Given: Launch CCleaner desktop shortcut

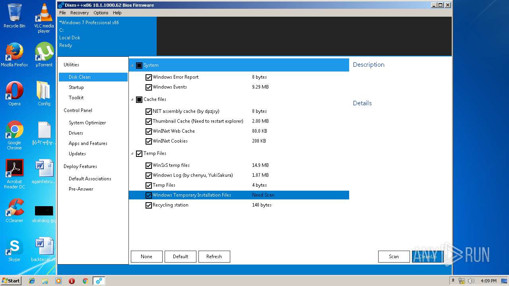Looking at the screenshot, I should (x=14, y=211).
